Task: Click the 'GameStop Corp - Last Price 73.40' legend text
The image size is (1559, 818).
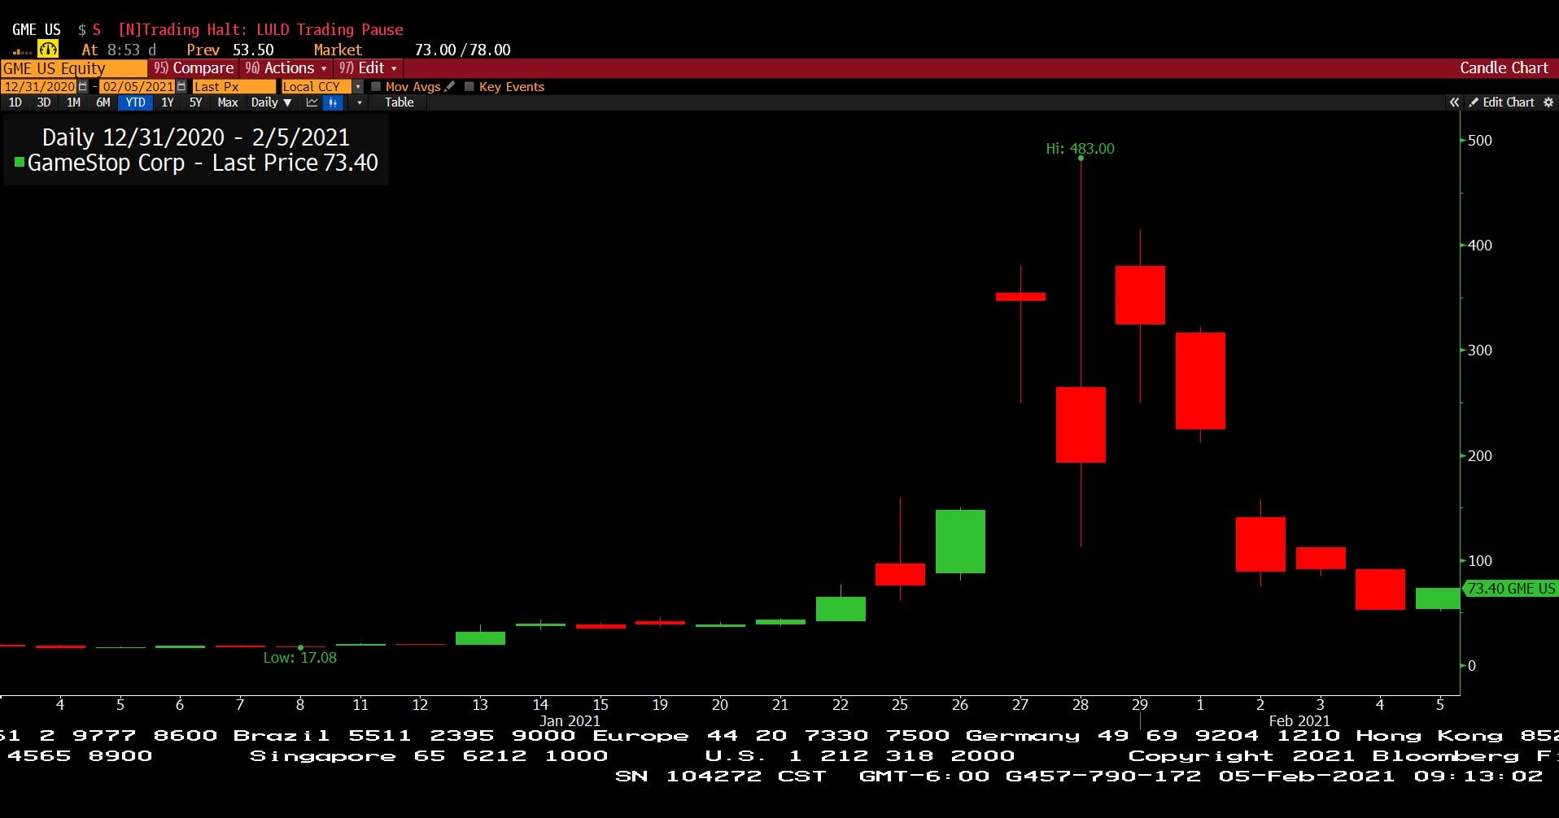Action: point(203,163)
